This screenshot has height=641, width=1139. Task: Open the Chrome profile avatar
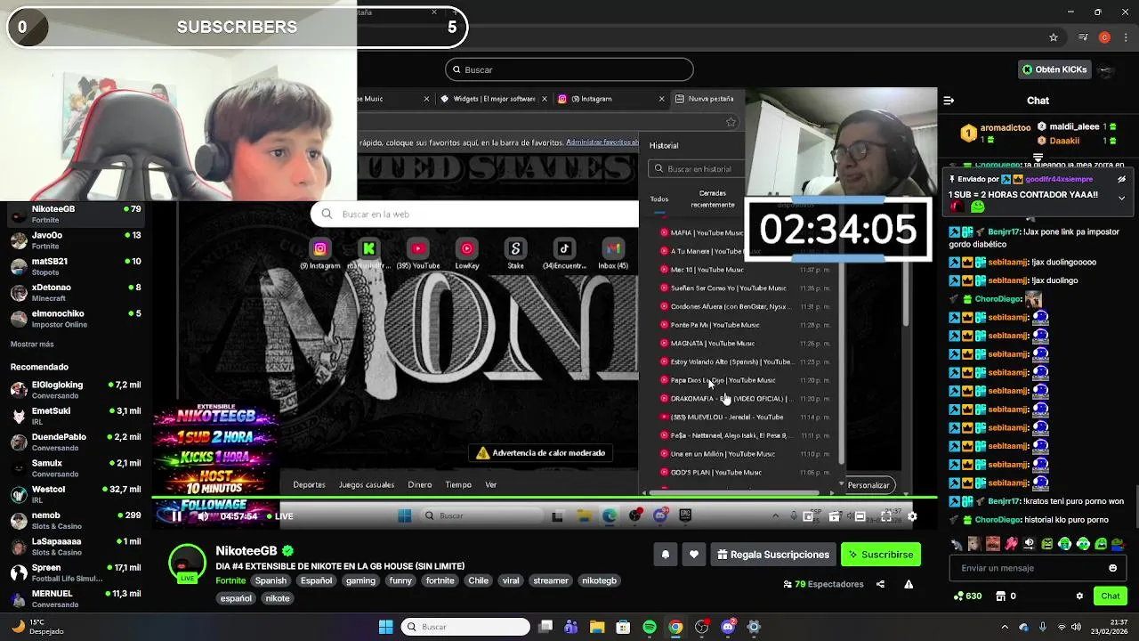1104,37
